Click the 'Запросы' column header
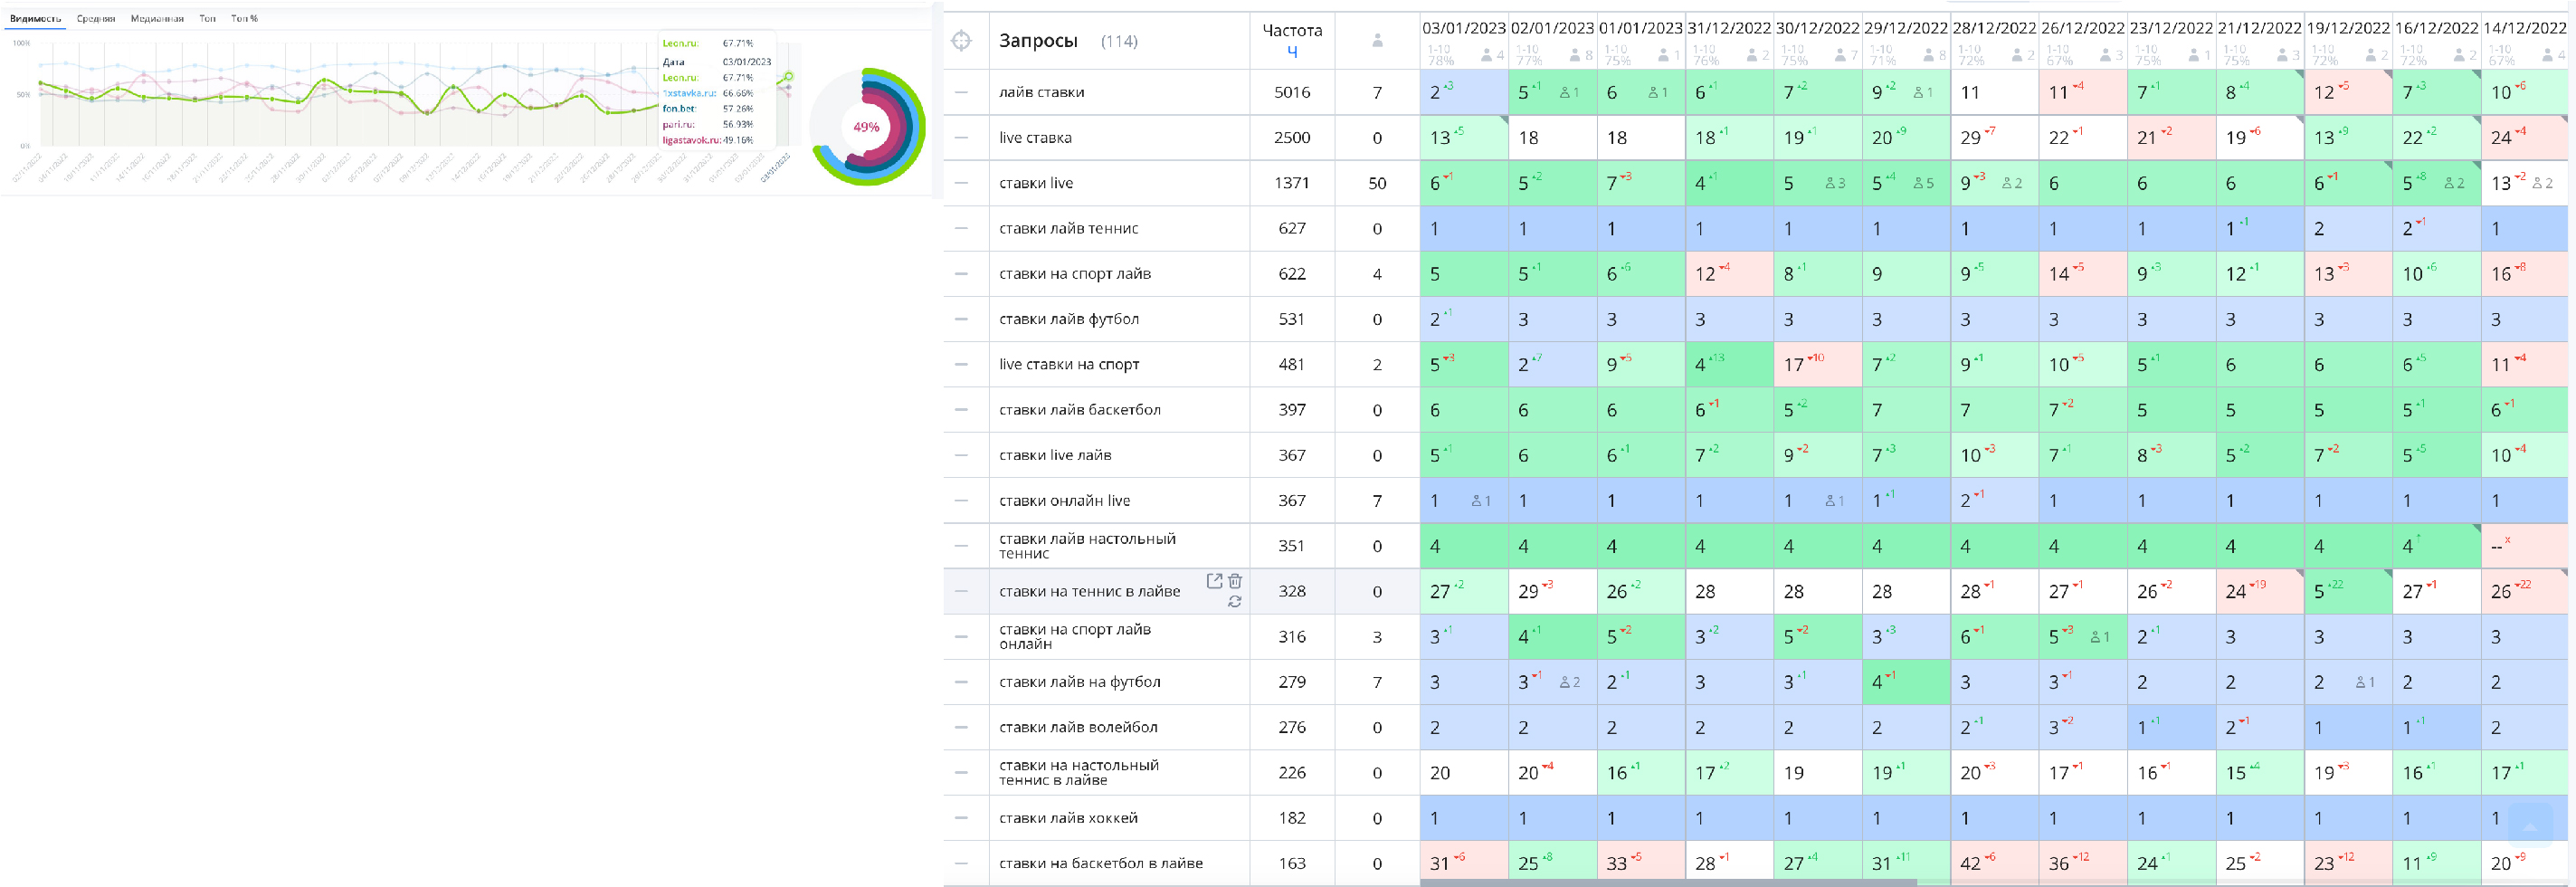 click(x=1038, y=41)
